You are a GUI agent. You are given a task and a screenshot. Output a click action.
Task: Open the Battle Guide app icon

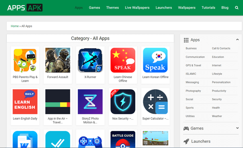tap(123, 139)
